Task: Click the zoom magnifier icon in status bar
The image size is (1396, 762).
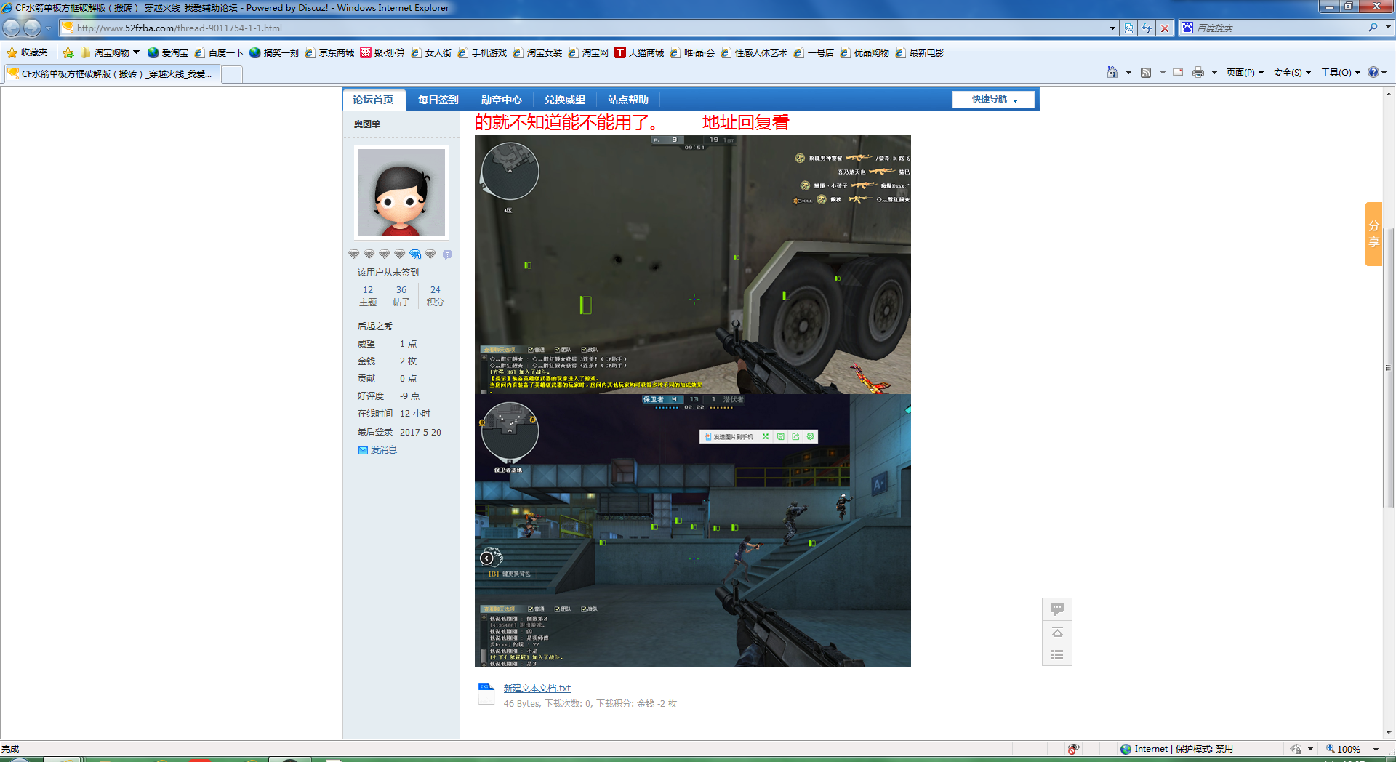Action: tap(1331, 749)
